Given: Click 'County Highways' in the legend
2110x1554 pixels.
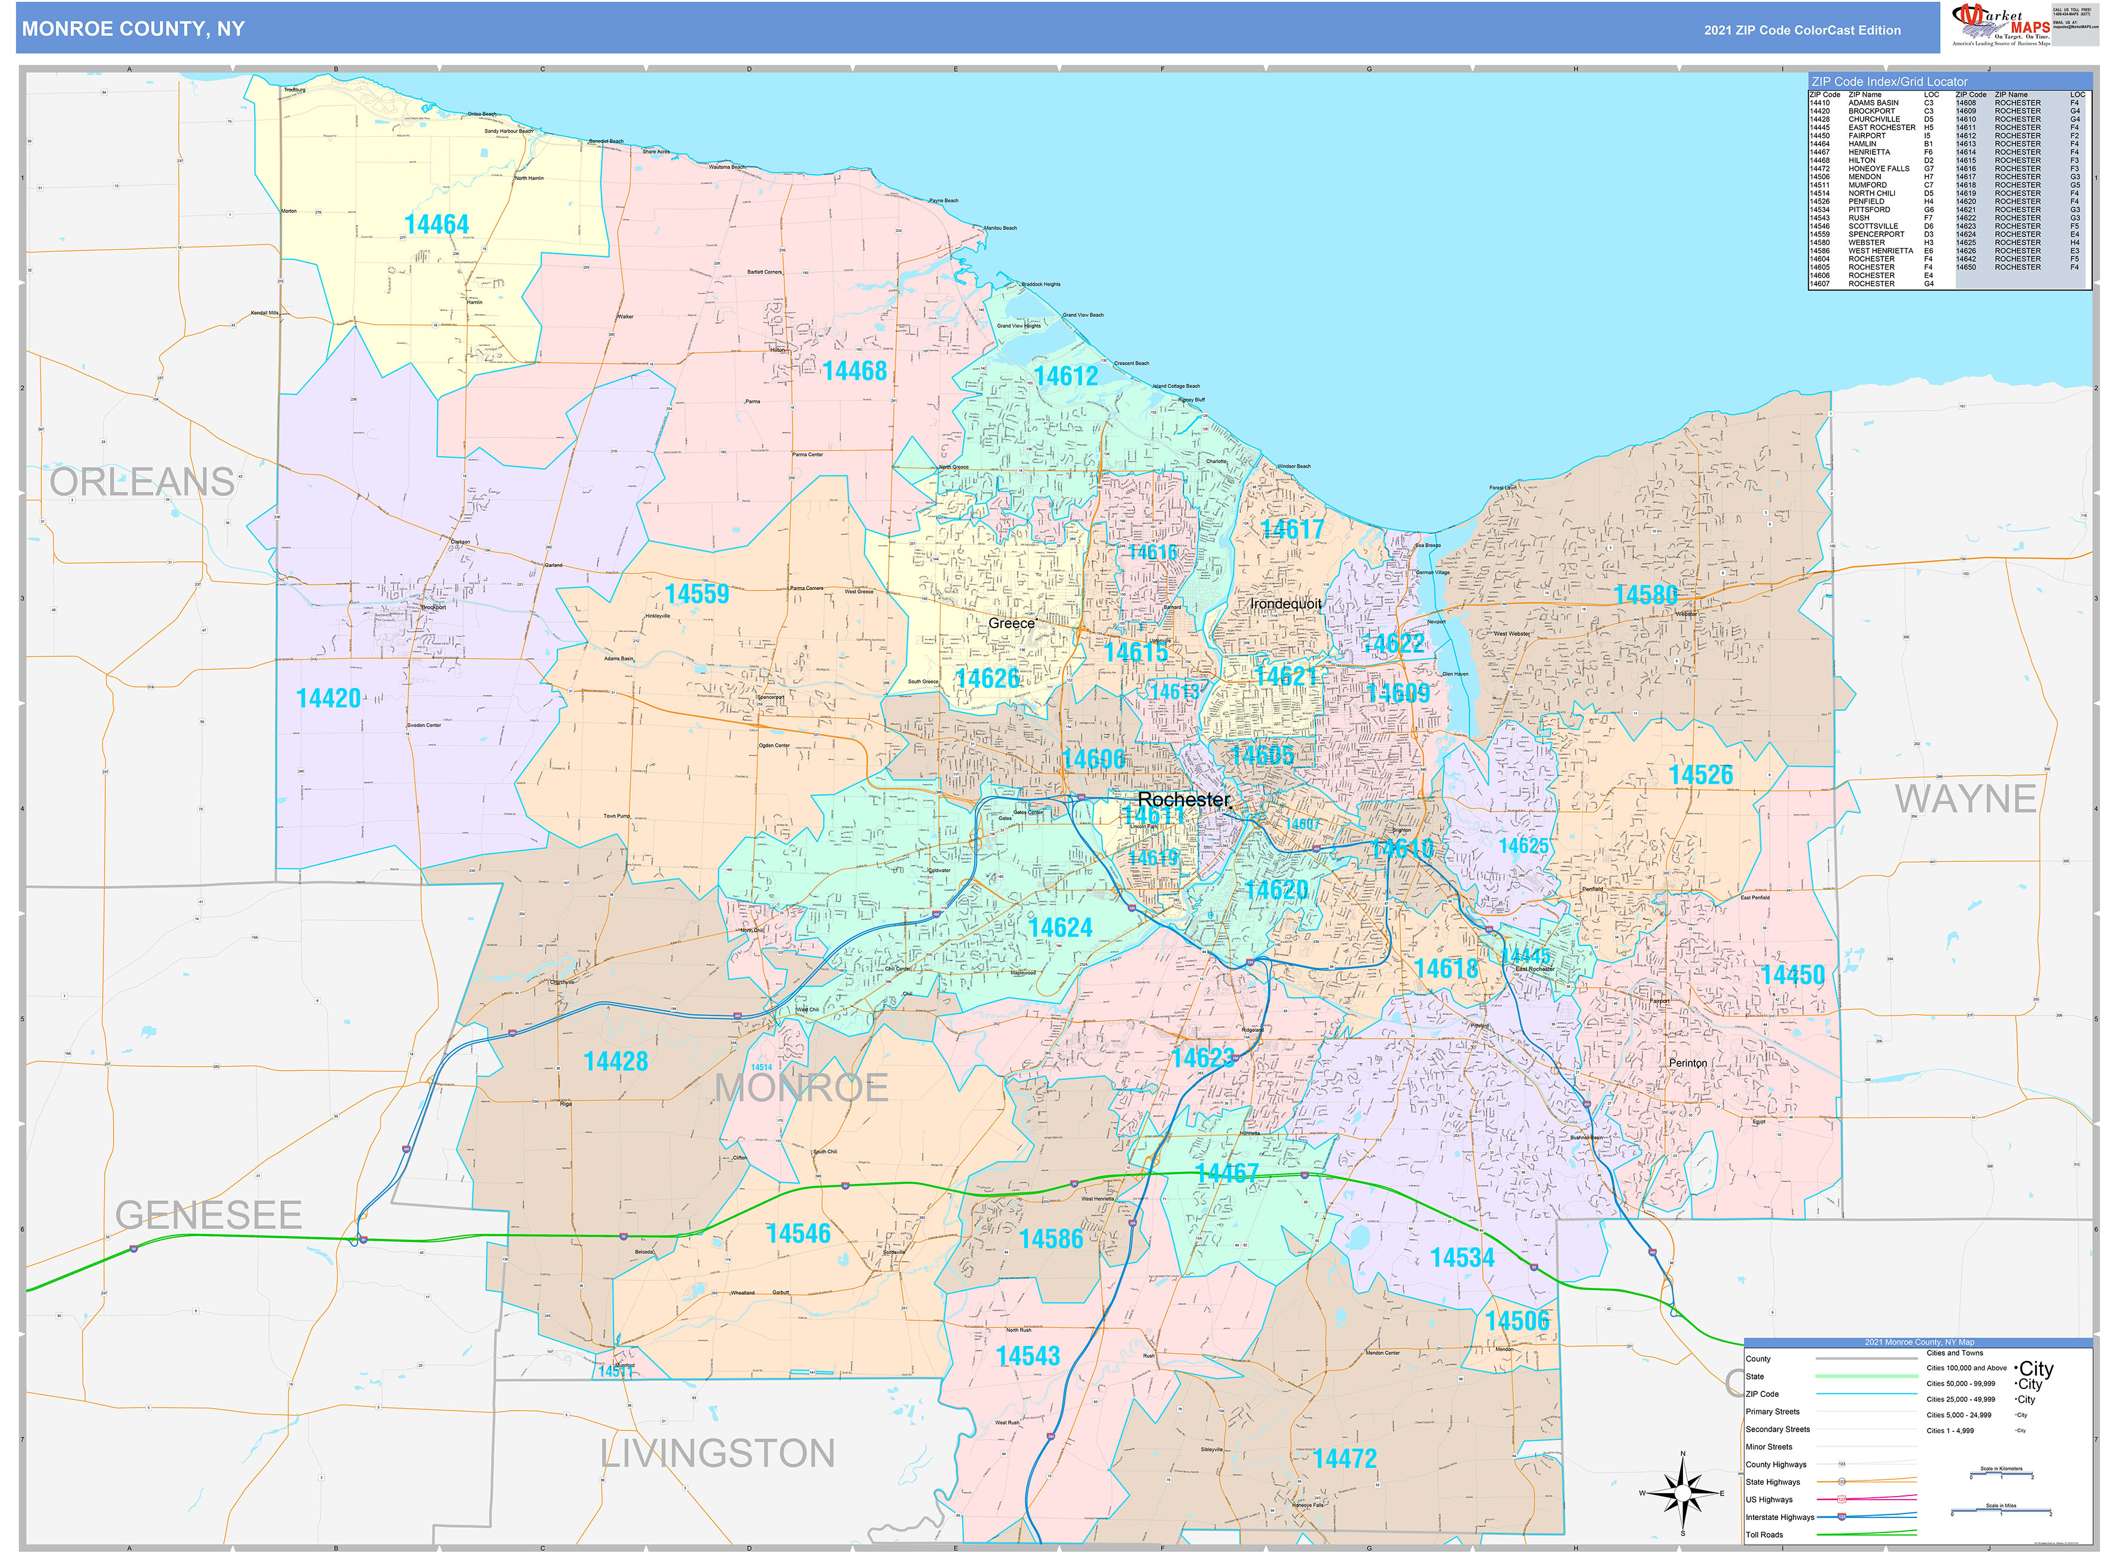Looking at the screenshot, I should (x=1776, y=1464).
